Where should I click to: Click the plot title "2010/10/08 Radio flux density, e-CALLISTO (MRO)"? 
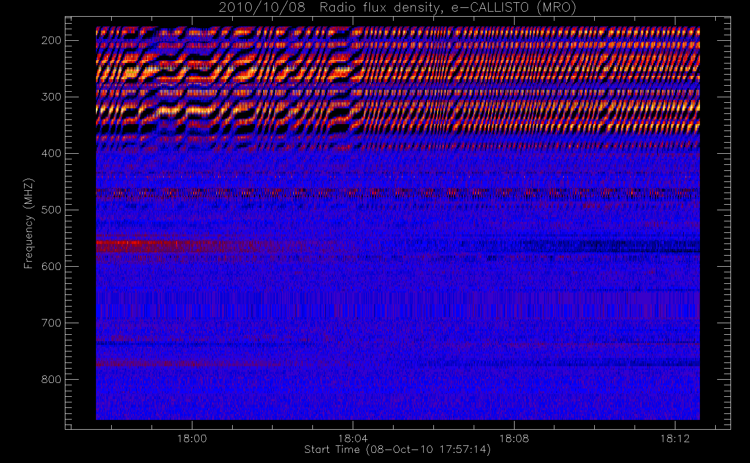tap(398, 8)
